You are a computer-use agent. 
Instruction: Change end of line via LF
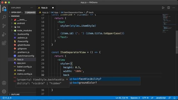click(152, 98)
